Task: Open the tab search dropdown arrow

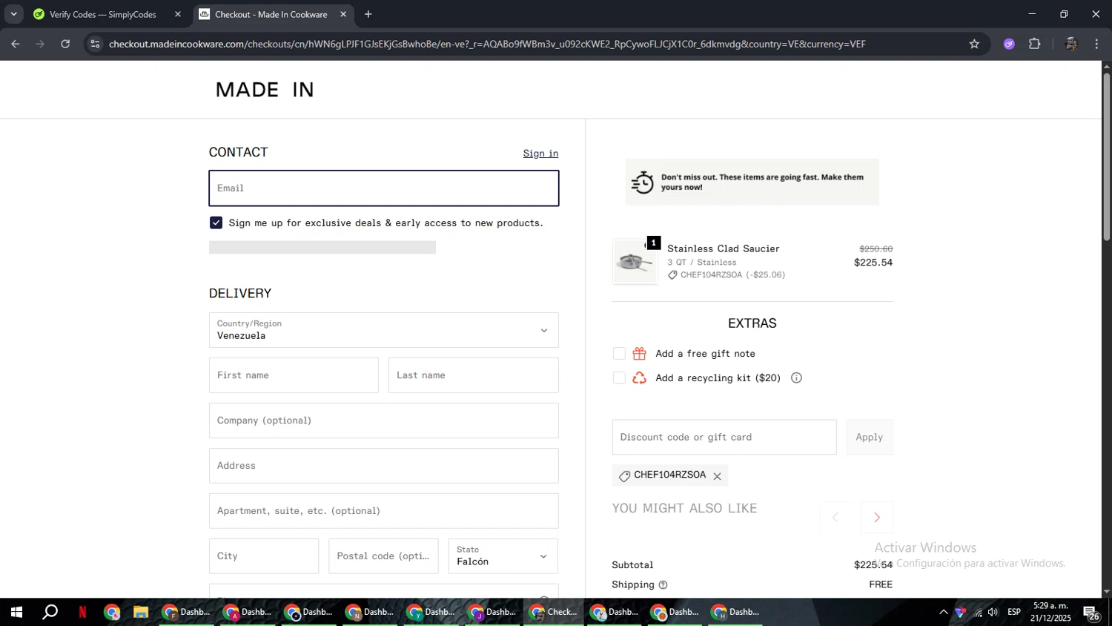Action: click(13, 14)
